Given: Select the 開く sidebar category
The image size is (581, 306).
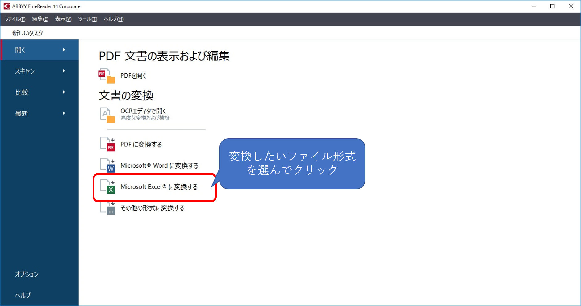Looking at the screenshot, I should click(x=40, y=50).
